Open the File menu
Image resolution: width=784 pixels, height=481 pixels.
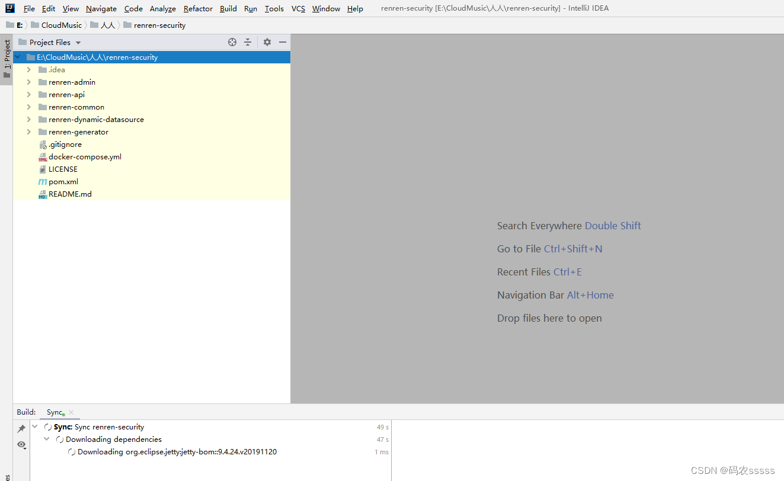29,8
